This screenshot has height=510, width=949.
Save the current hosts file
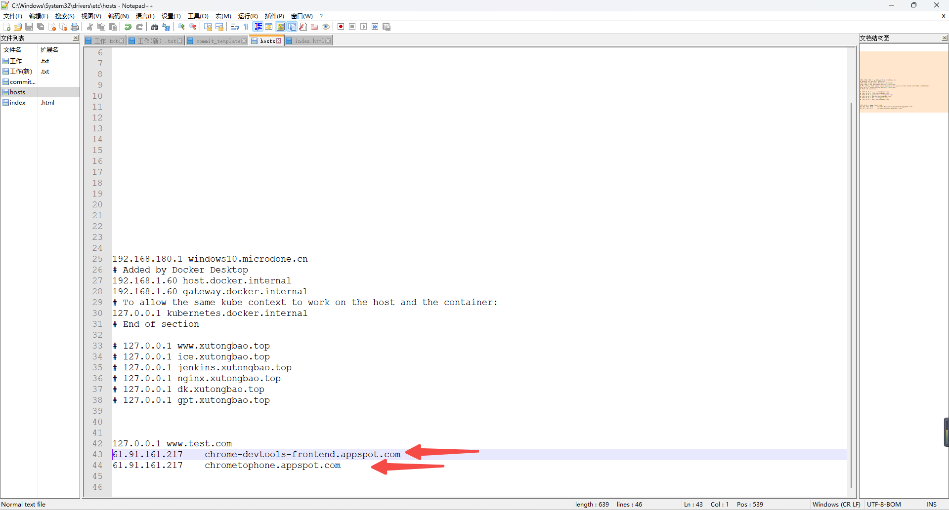click(29, 27)
